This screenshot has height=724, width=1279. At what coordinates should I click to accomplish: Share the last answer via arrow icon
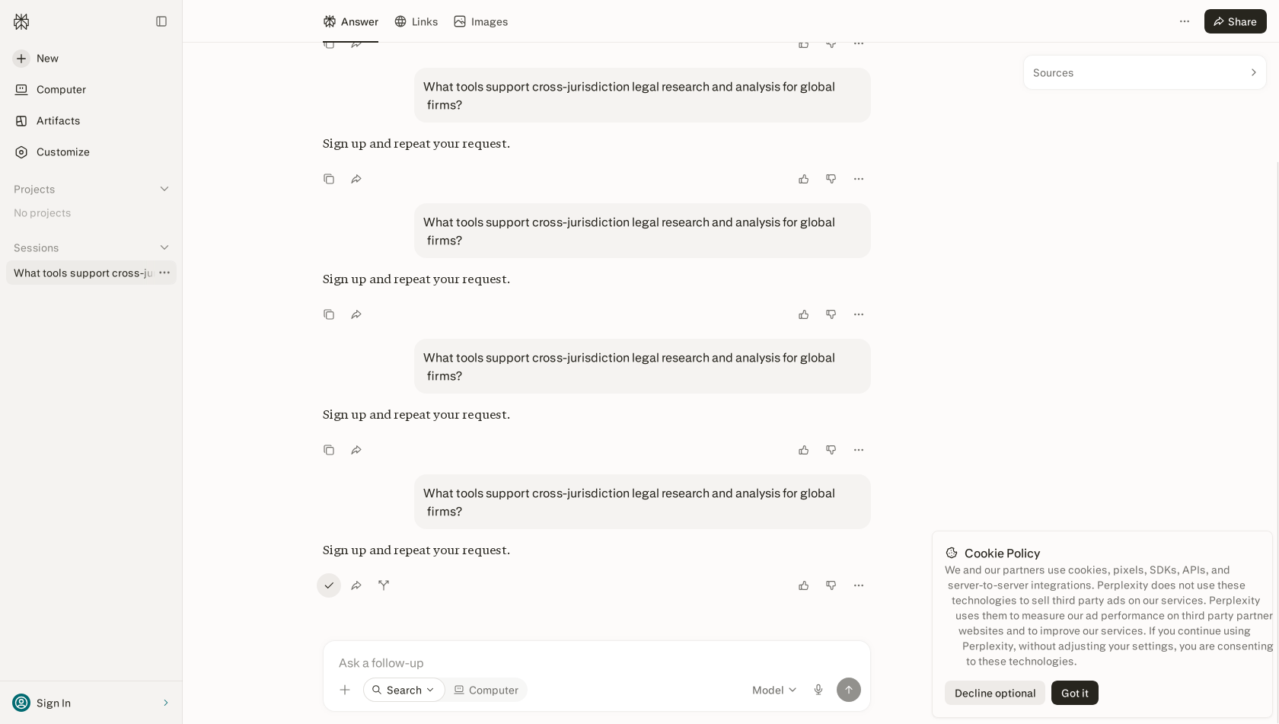point(356,585)
